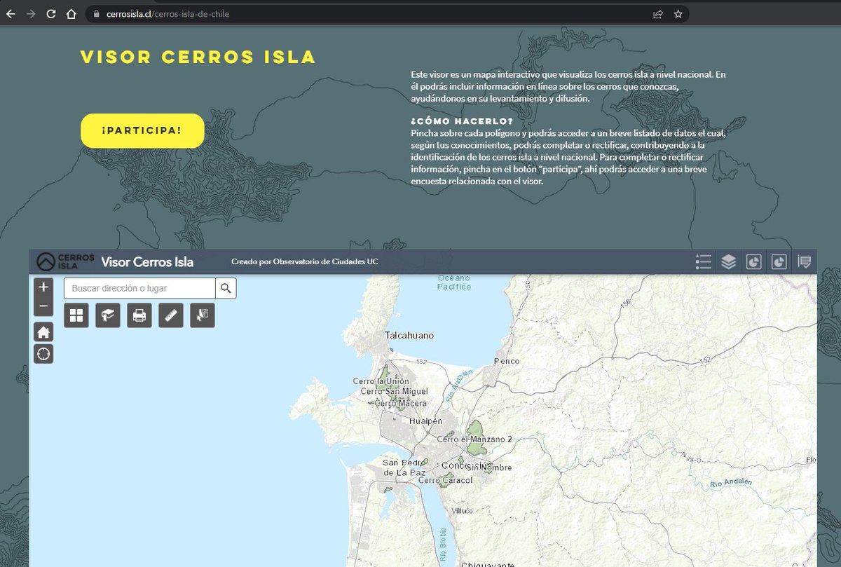The width and height of the screenshot is (841, 567).
Task: Enable my location tracking on the map
Action: 43,354
